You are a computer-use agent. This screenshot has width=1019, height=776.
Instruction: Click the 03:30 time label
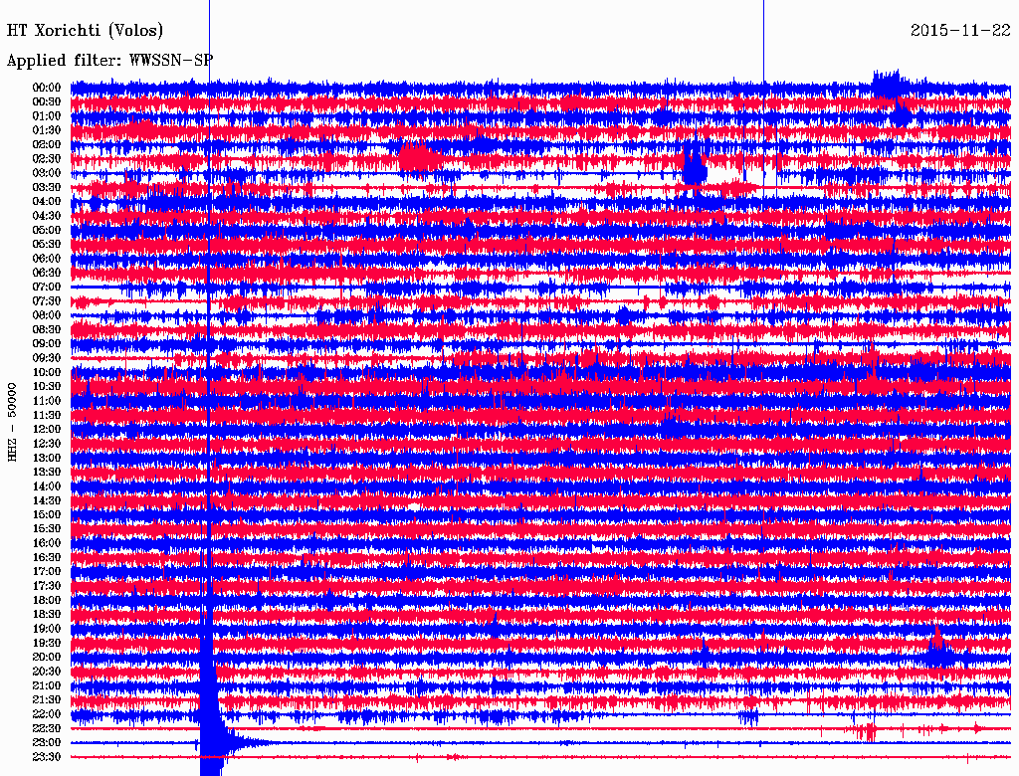click(x=46, y=187)
